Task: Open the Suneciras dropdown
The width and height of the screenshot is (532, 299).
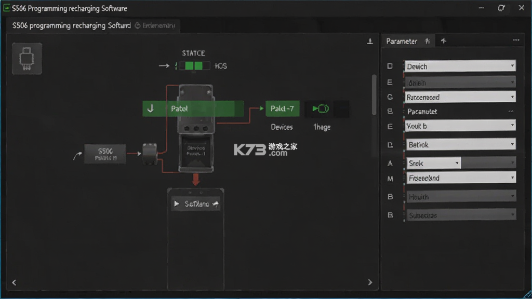Action: (460, 215)
